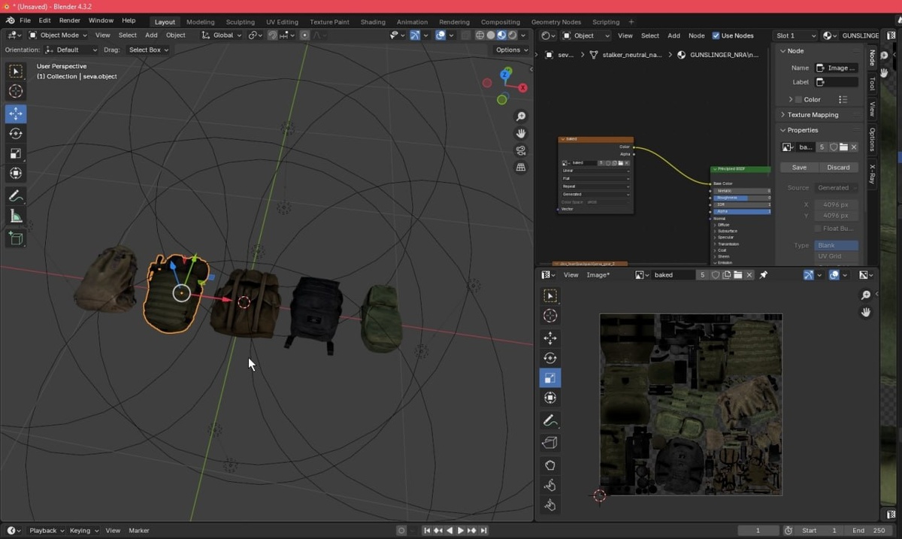Expand the Texture Mapping panel
Viewport: 902px width, 539px height.
[x=812, y=115]
